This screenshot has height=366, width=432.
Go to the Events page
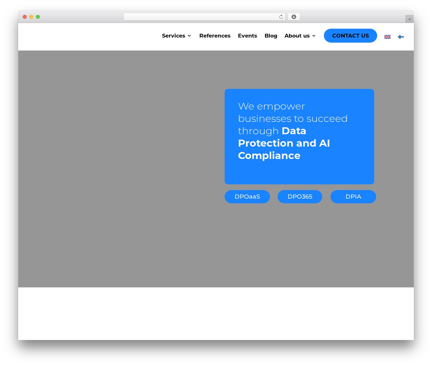point(247,36)
